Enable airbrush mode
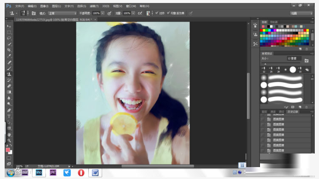 (x=140, y=13)
